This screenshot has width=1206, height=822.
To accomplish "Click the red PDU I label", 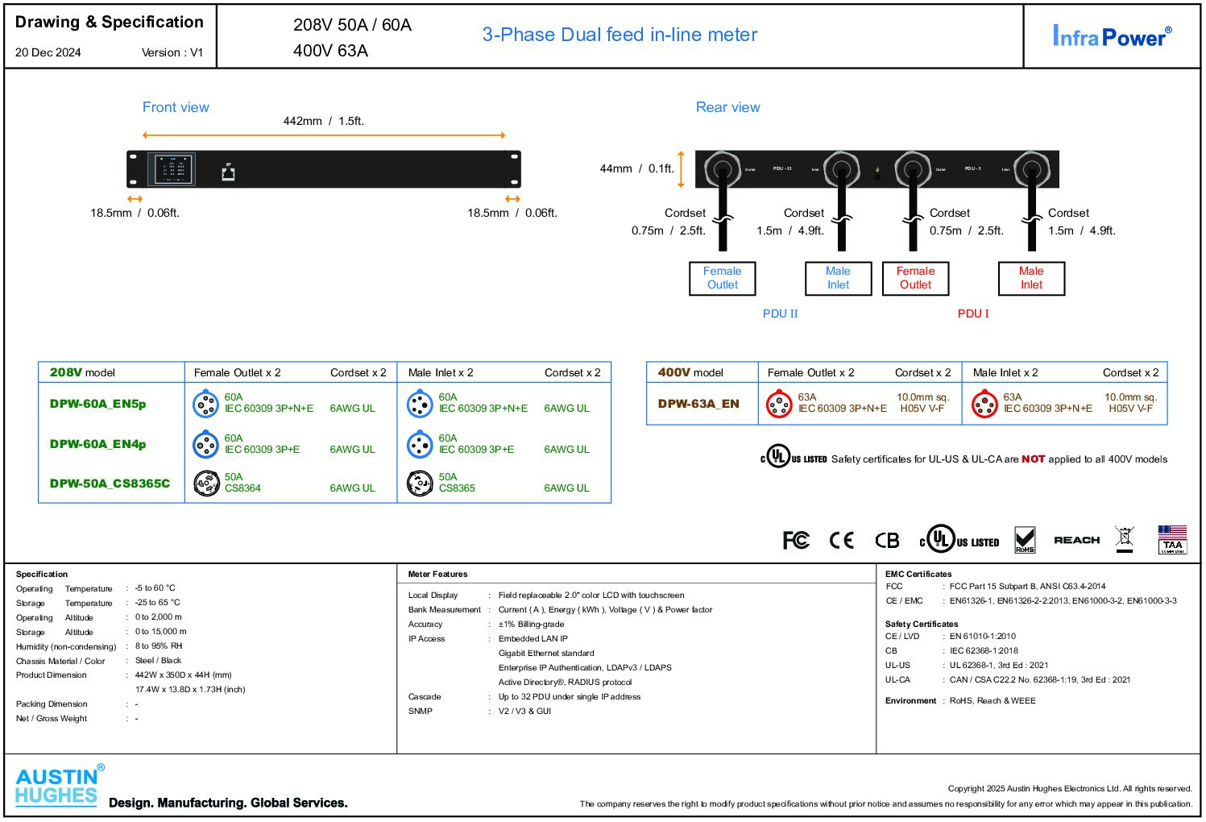I will [x=973, y=313].
